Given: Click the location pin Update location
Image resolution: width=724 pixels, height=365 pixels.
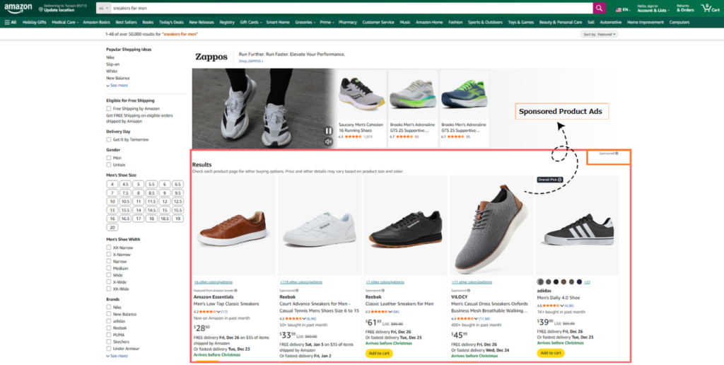Looking at the screenshot, I should point(62,8).
